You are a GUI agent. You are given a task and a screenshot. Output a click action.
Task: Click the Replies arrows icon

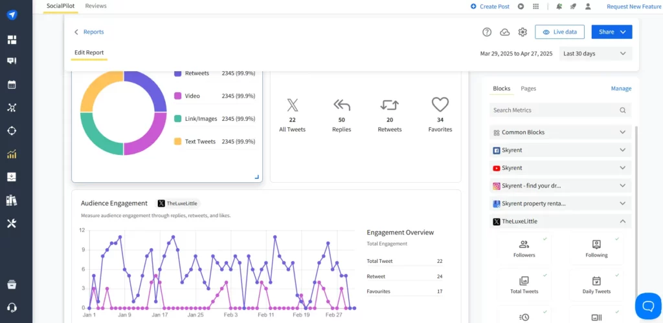click(342, 105)
